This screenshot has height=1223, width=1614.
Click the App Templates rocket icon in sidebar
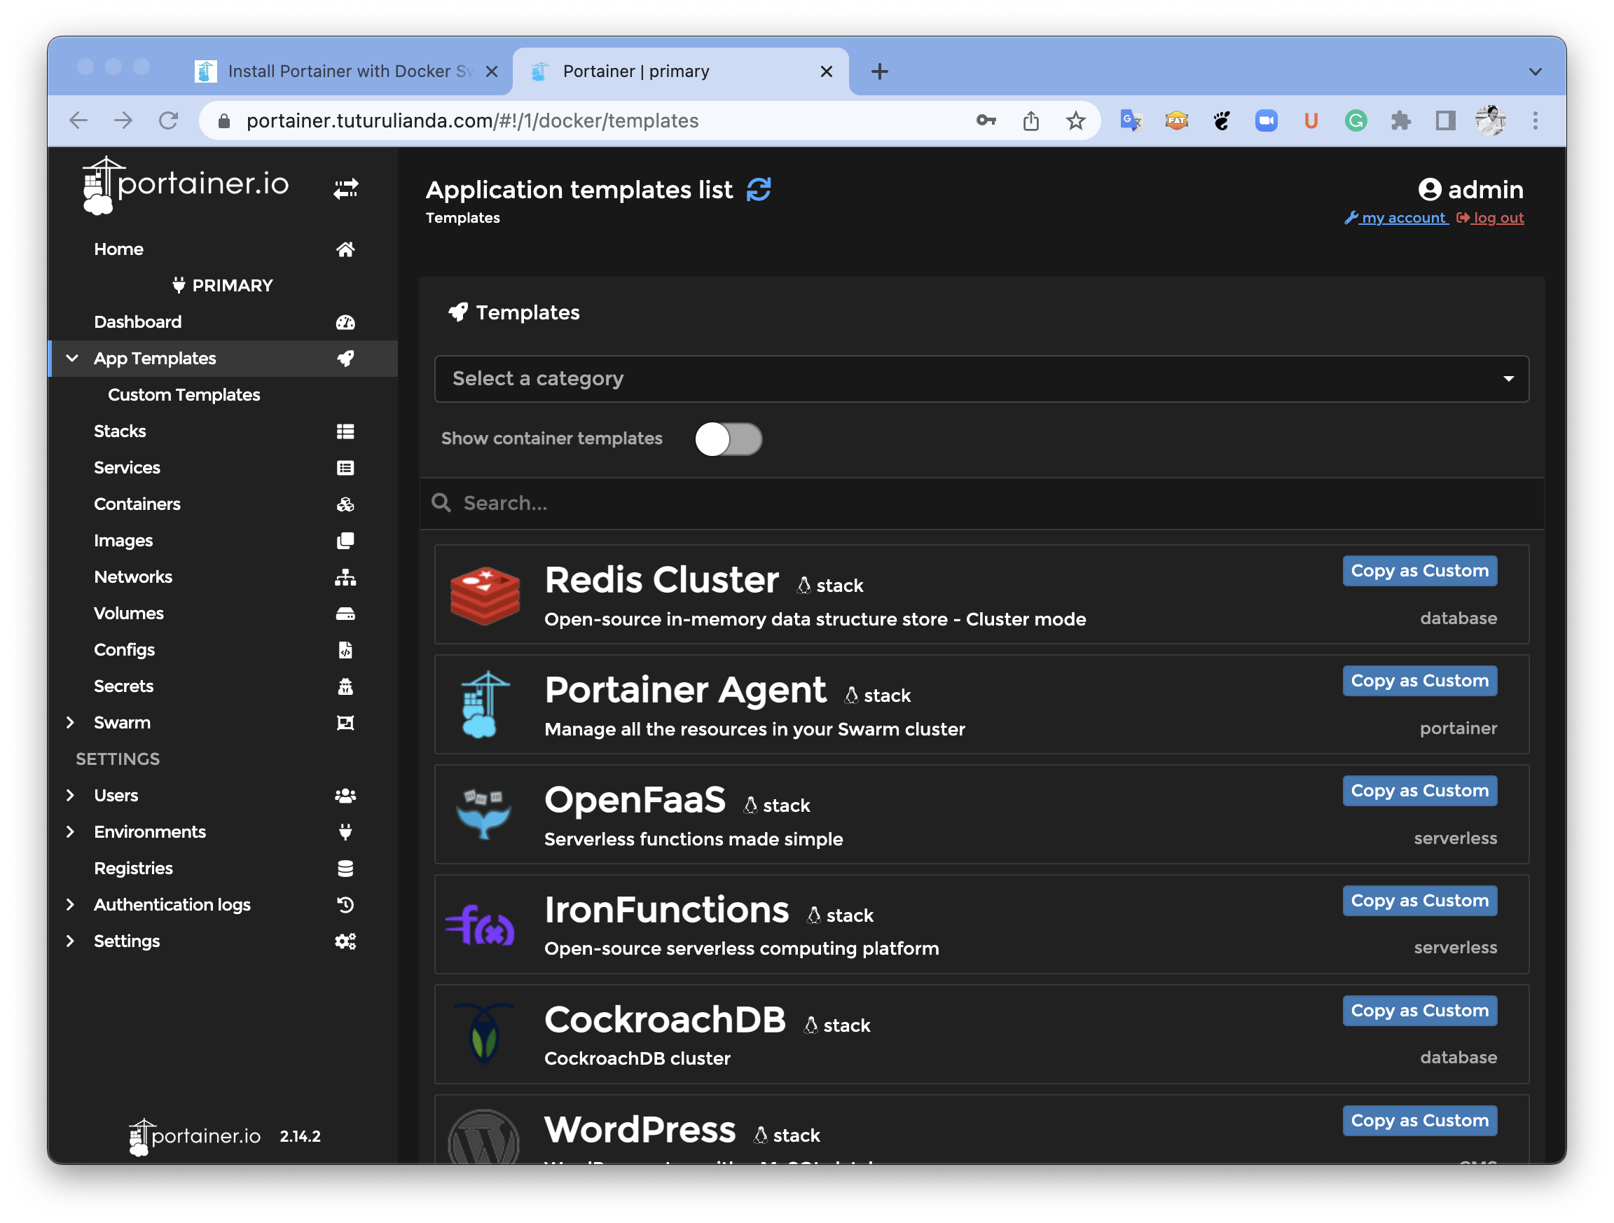point(345,359)
